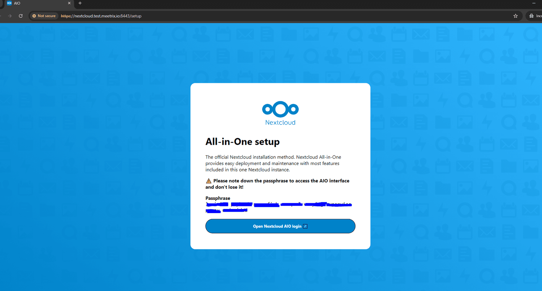The height and width of the screenshot is (291, 542).
Task: Click the Not secure site indicator
Action: tap(44, 16)
